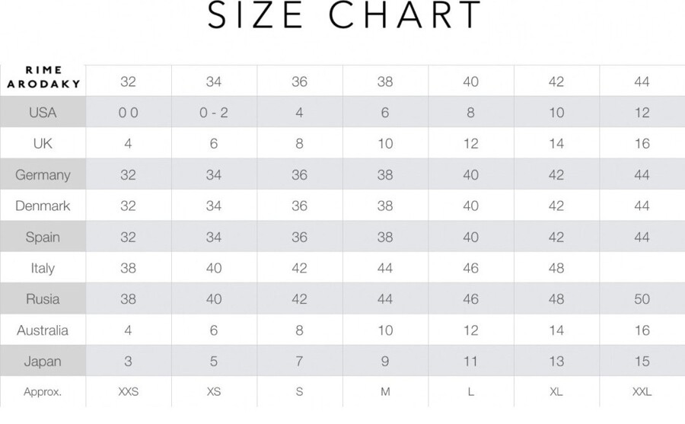Screen dimensions: 685x424
Task: Click the UK row label
Action: 43,143
